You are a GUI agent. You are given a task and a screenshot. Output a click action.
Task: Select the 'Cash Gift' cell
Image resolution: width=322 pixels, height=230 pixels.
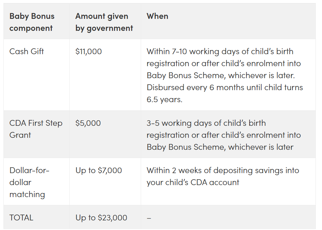[26, 51]
